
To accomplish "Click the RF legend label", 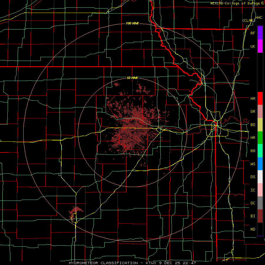I will click(253, 33).
